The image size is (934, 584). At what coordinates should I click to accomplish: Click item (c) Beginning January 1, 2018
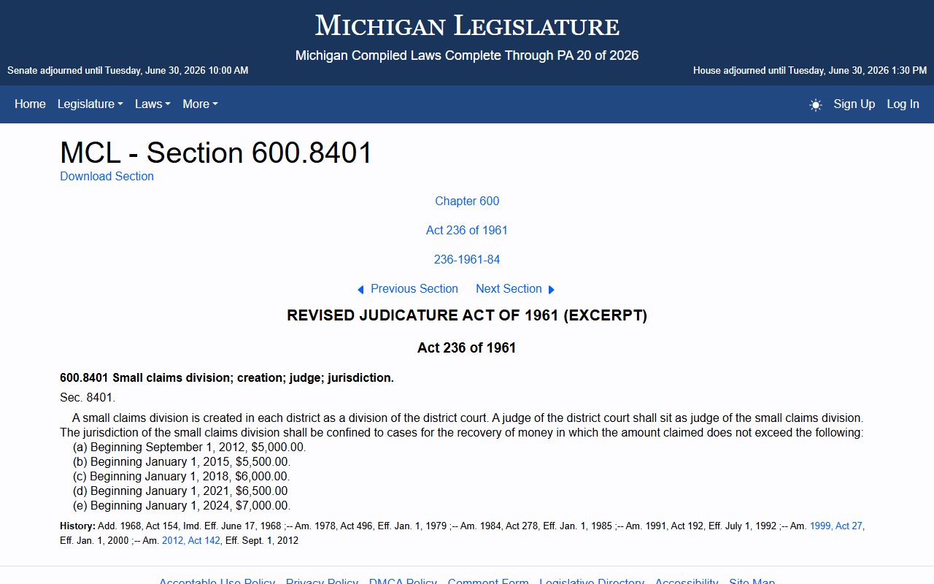click(x=182, y=477)
